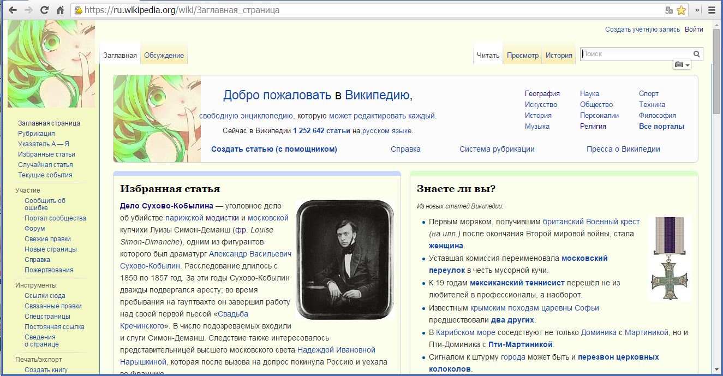Click the Инструменты sidebar section heading
The height and width of the screenshot is (376, 723).
(x=35, y=285)
